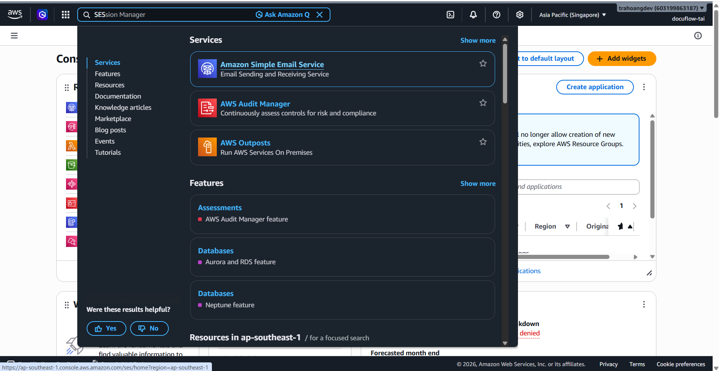Select the Tutorials filter category

(x=108, y=153)
